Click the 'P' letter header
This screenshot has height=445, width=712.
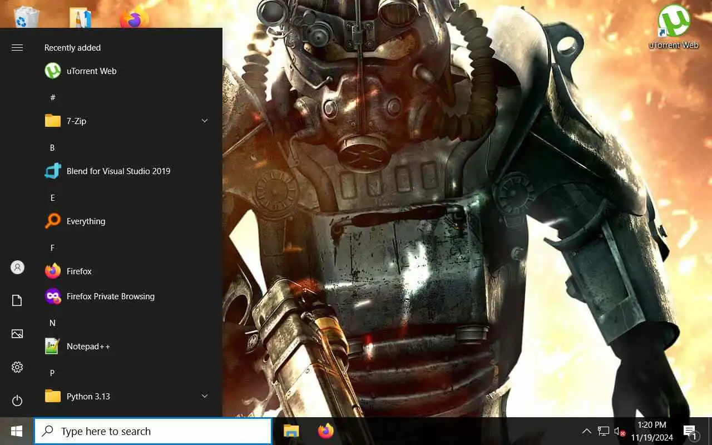[52, 373]
